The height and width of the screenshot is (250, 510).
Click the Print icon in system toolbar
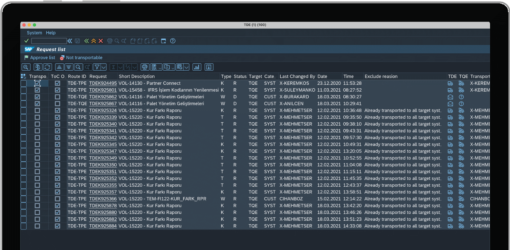coord(110,41)
